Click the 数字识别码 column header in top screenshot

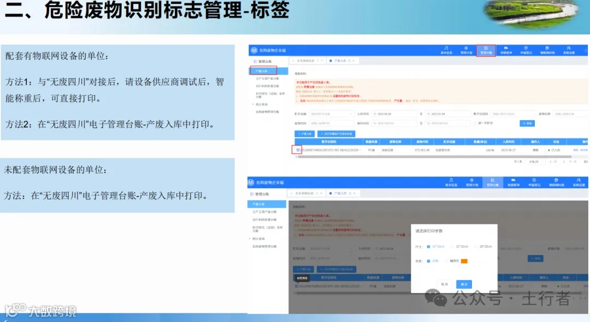329,142
